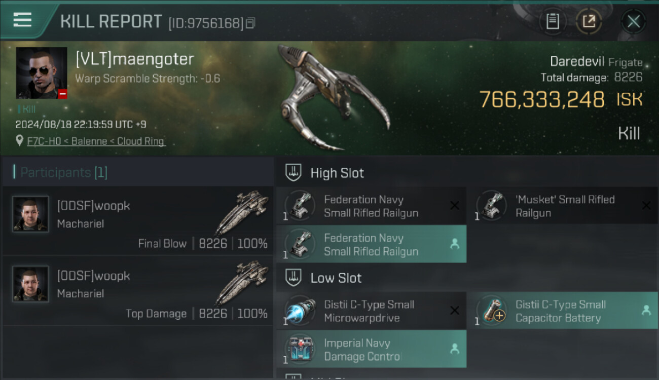Click woopk's portrait in Final Blow row

(31, 214)
